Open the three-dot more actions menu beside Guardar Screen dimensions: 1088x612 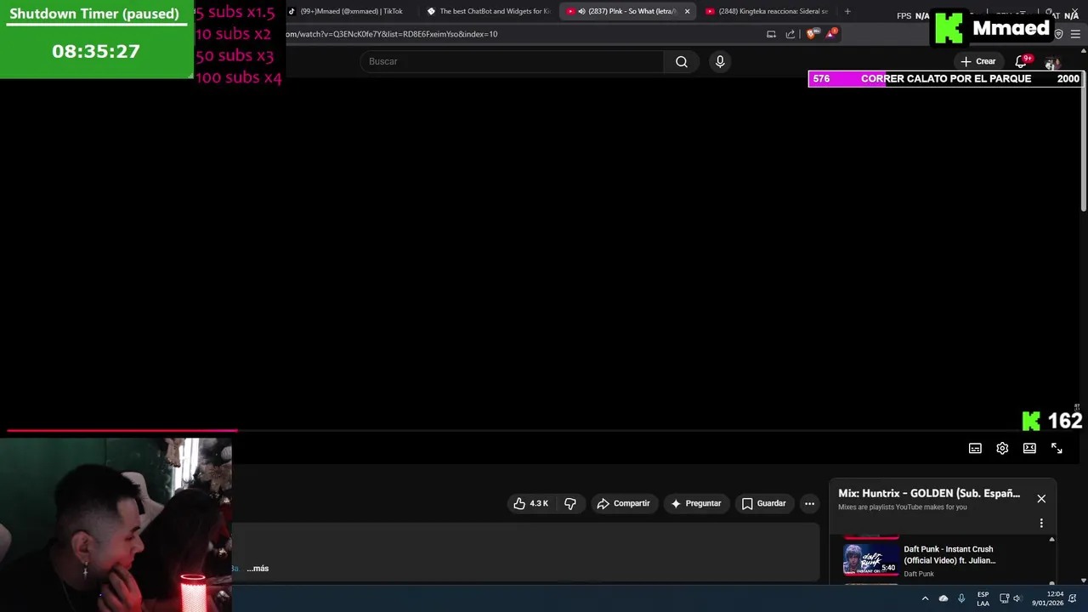pyautogui.click(x=809, y=503)
